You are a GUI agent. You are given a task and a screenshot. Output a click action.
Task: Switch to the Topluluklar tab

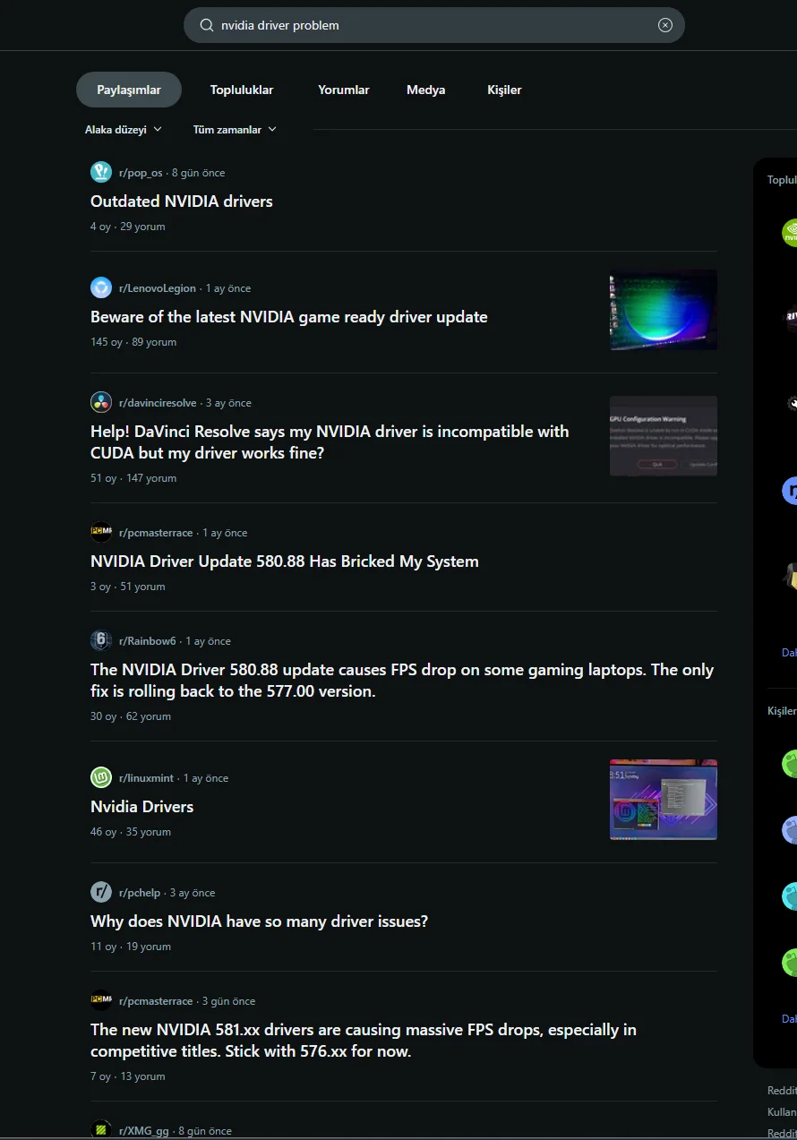tap(242, 90)
